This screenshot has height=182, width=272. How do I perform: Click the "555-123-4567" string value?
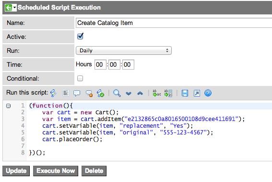pos(183,133)
